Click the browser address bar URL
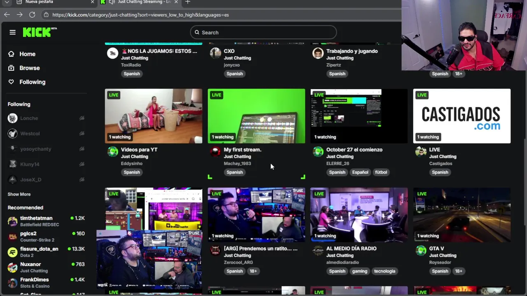Screen dimensions: 527x296 click(140, 15)
